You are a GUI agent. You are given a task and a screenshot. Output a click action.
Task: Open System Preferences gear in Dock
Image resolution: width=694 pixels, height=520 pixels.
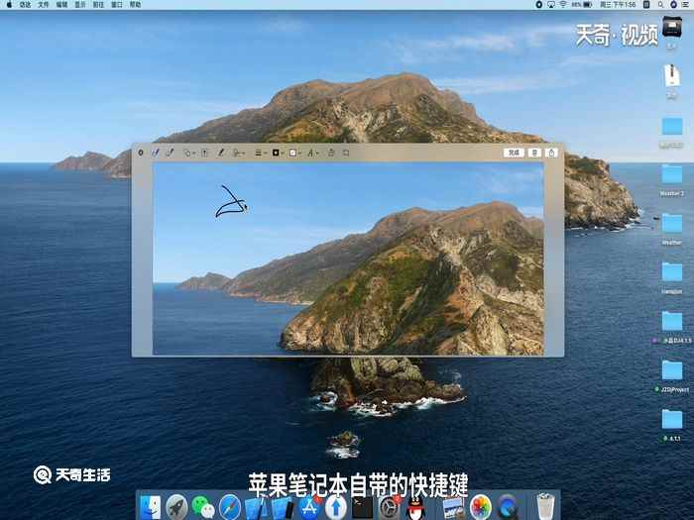pos(390,507)
